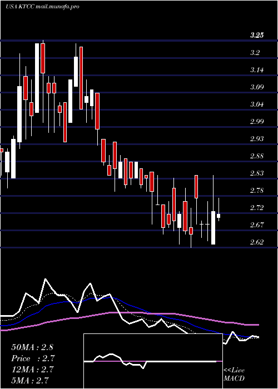278x389 pixels.
Task: Click the 2.62 price axis label
Action: click(x=256, y=242)
